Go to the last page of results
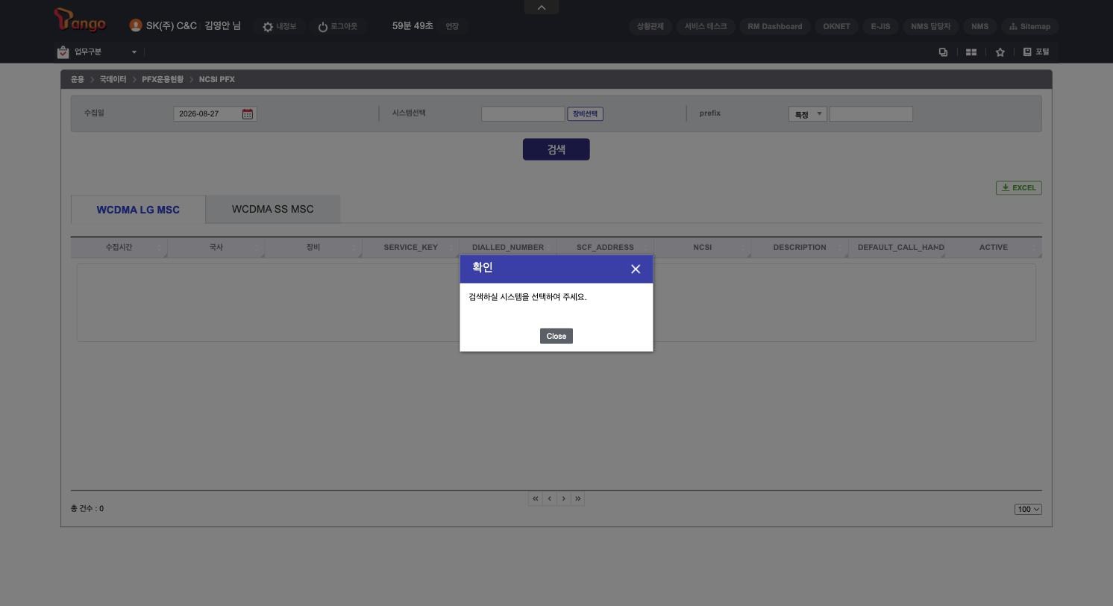The height and width of the screenshot is (606, 1113). click(x=577, y=499)
